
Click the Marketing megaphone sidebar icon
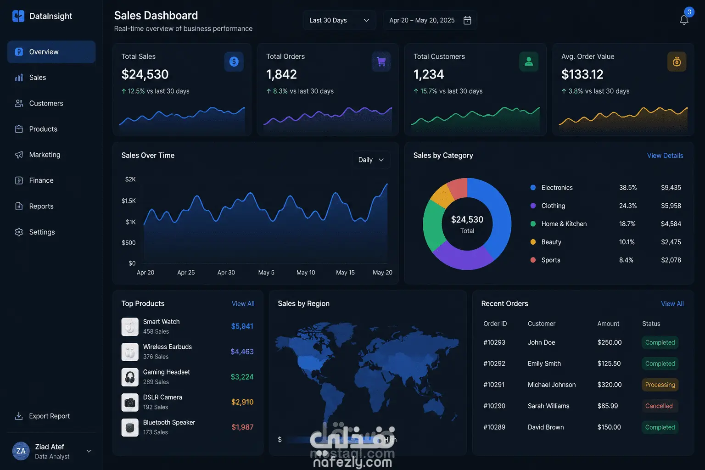[19, 155]
